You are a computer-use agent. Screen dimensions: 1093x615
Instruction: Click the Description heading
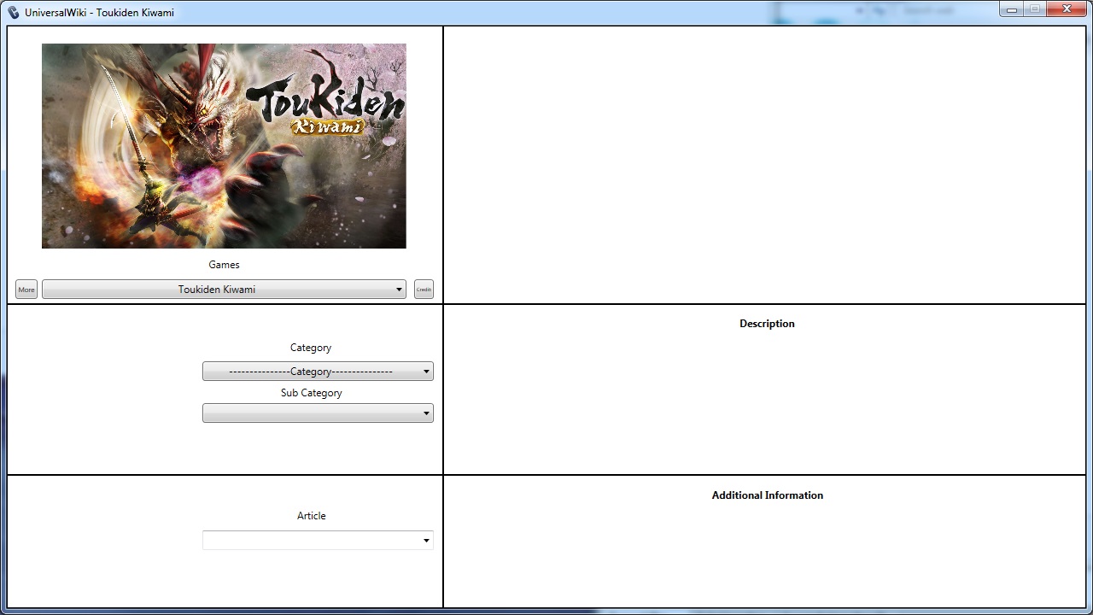[767, 324]
